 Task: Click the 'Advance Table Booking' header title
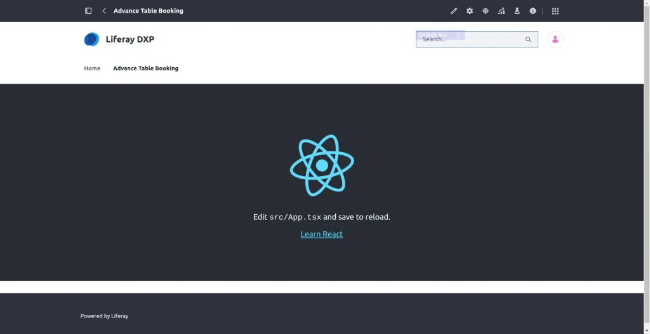point(149,11)
